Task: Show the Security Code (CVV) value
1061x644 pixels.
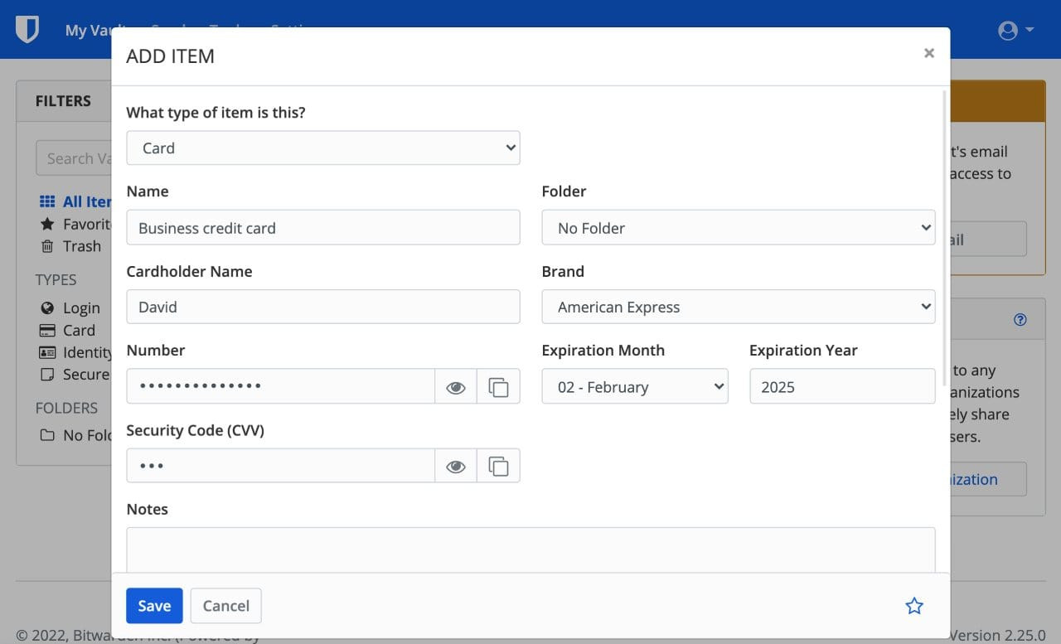Action: click(456, 466)
